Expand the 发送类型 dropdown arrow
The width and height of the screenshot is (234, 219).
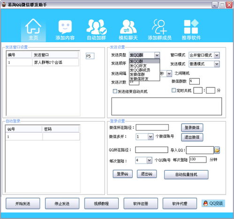(157, 55)
